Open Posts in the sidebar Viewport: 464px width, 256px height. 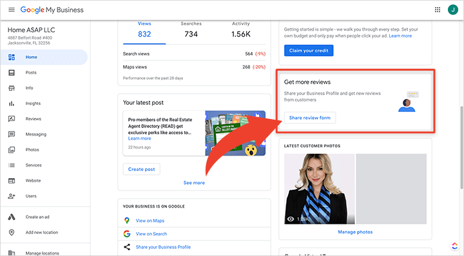coord(31,73)
